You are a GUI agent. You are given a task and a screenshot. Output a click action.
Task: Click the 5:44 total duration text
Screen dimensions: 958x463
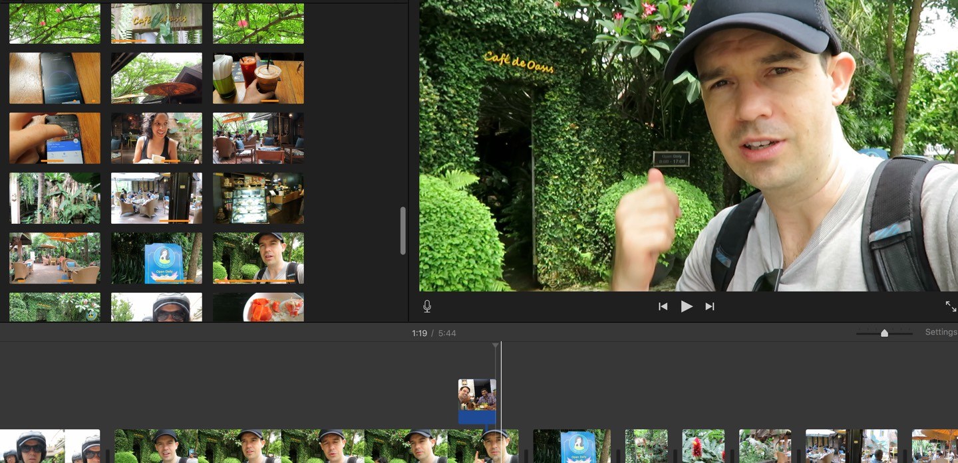point(447,333)
